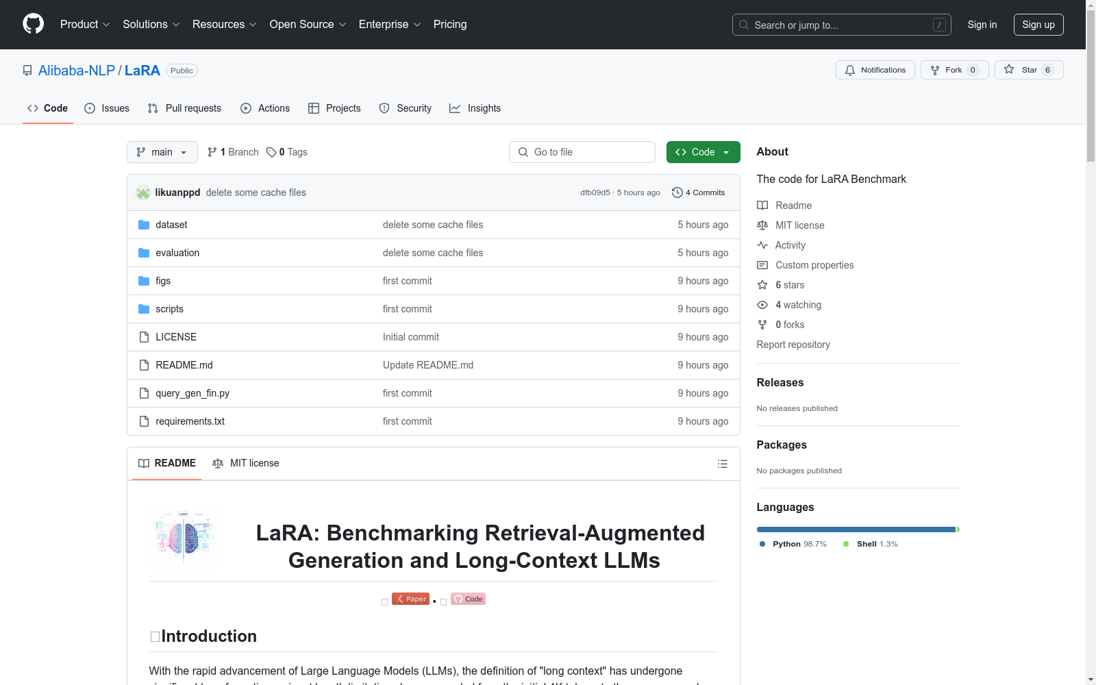Switch to the Pull requests tab
This screenshot has height=685, width=1096.
(184, 108)
